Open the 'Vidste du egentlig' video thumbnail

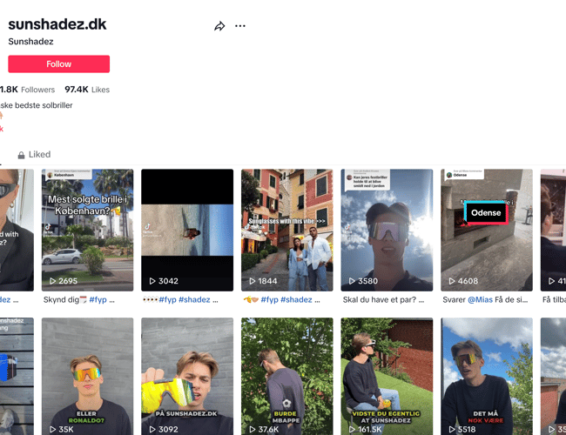387,376
